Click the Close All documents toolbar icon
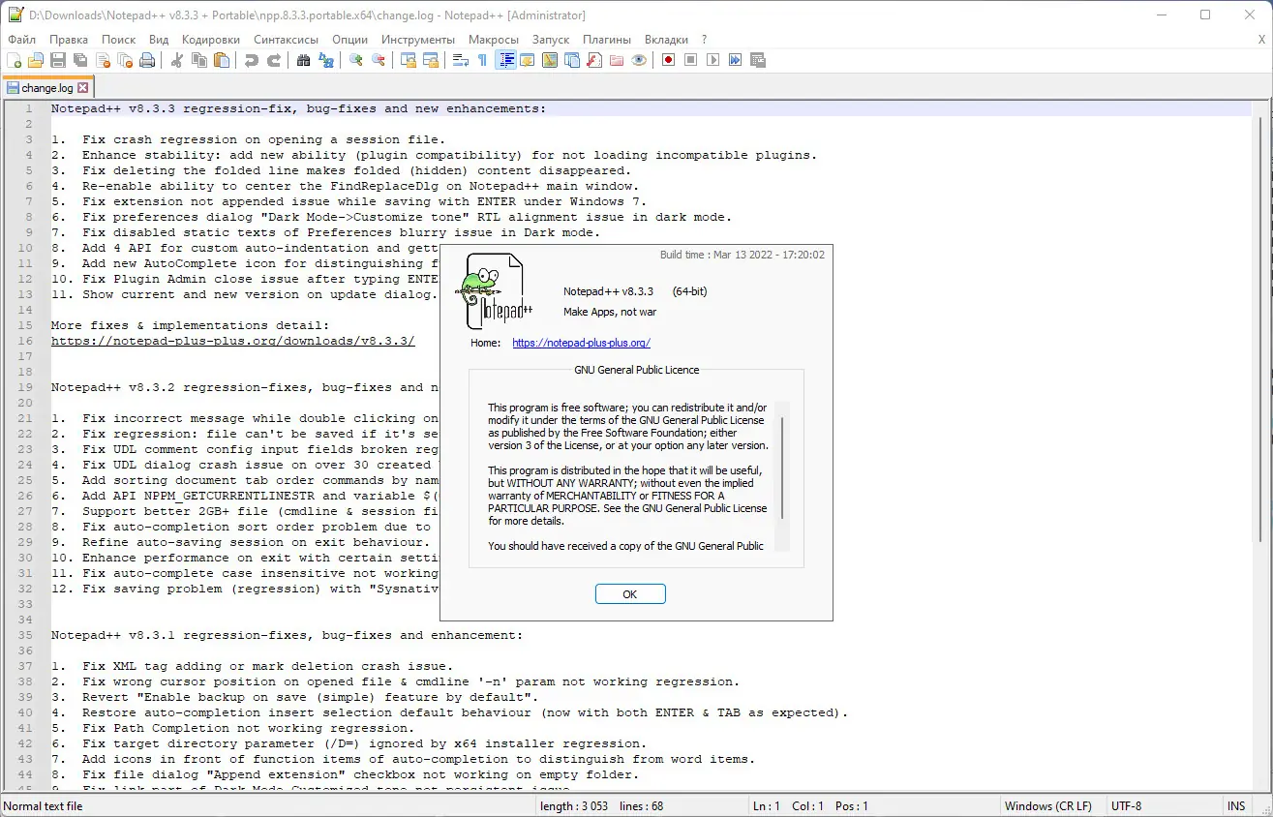The image size is (1273, 817). pos(125,60)
